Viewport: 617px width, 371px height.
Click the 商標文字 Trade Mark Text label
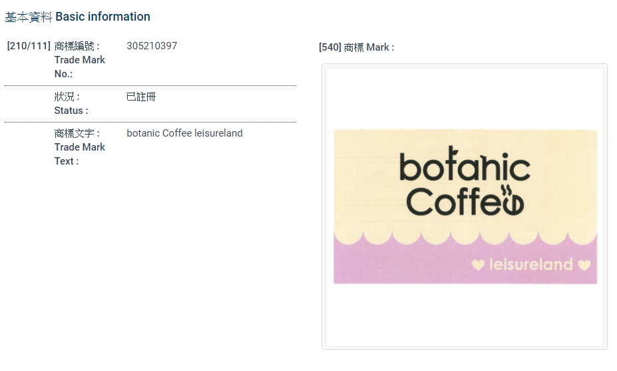pos(79,147)
